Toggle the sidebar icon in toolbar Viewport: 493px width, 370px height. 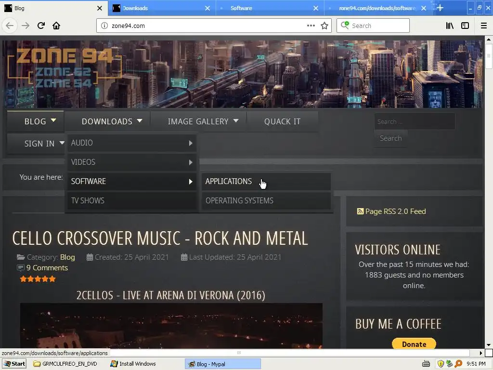(x=465, y=26)
